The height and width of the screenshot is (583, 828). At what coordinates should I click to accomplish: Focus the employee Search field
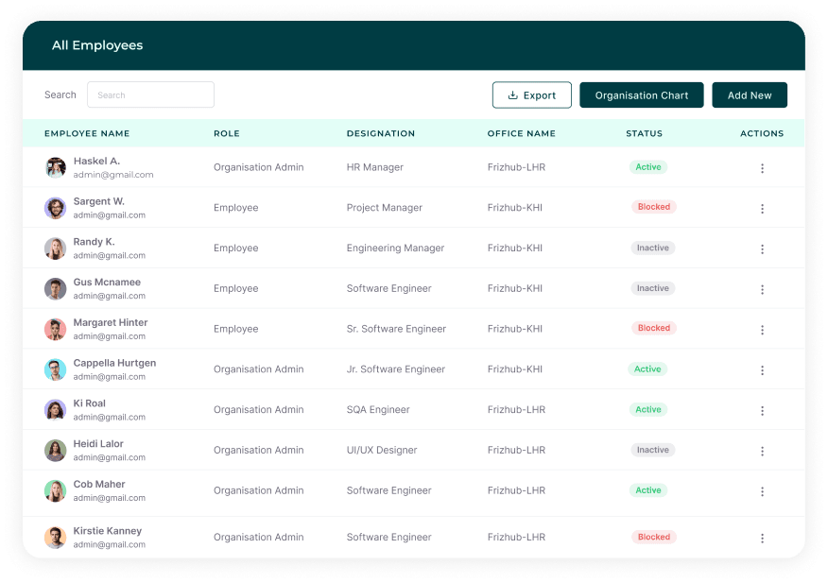[151, 95]
